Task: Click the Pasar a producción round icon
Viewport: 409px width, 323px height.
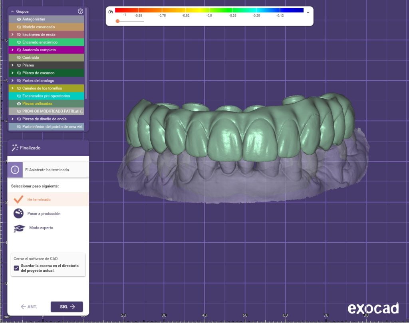Action: tap(18, 213)
